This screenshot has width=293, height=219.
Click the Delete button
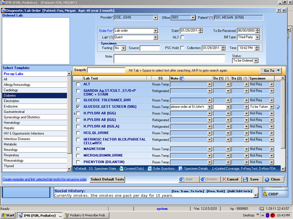210,179
